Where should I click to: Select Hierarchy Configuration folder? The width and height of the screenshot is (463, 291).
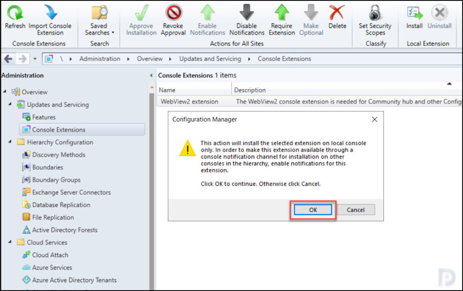point(60,142)
